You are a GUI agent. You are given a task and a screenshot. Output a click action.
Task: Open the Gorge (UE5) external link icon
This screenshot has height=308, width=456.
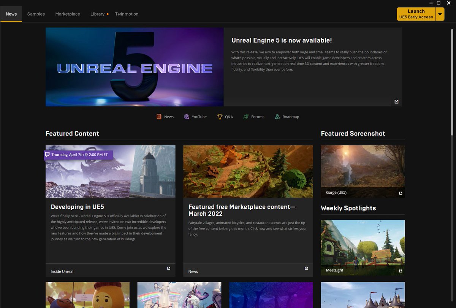tap(401, 193)
